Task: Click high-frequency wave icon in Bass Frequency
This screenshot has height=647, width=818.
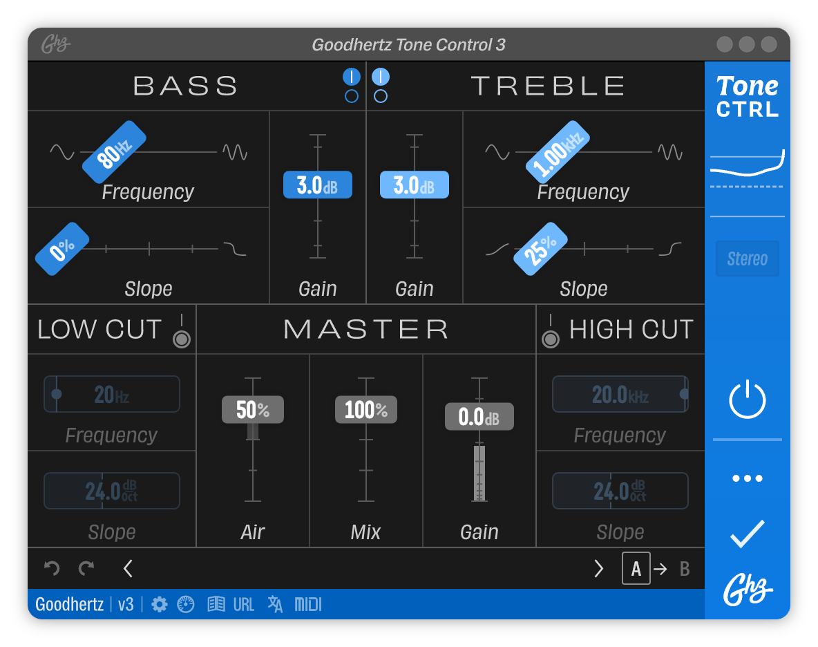Action: tap(235, 152)
